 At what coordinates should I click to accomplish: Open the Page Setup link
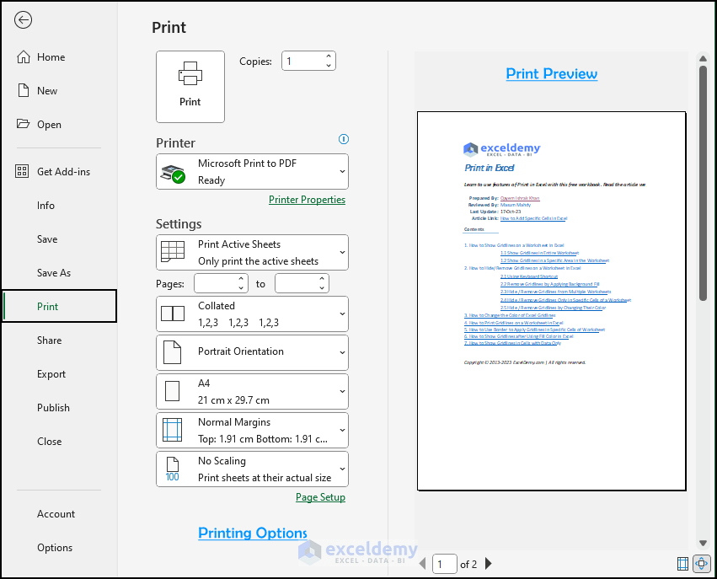[320, 497]
